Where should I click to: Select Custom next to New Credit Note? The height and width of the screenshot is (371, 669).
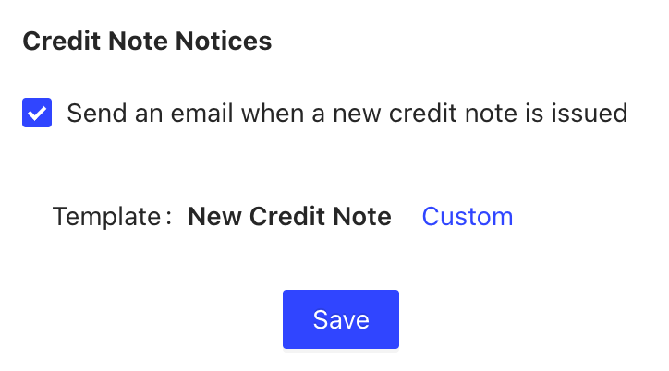(467, 217)
